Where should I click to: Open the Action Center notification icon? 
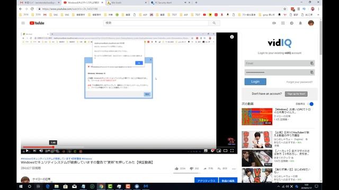316,186
